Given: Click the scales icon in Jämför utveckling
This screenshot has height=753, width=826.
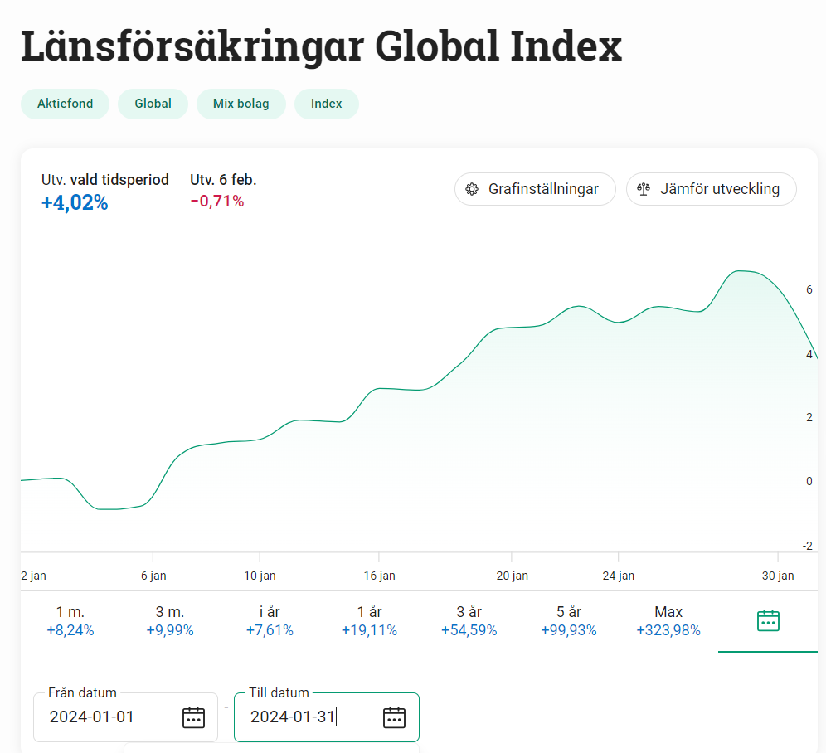Looking at the screenshot, I should point(644,189).
